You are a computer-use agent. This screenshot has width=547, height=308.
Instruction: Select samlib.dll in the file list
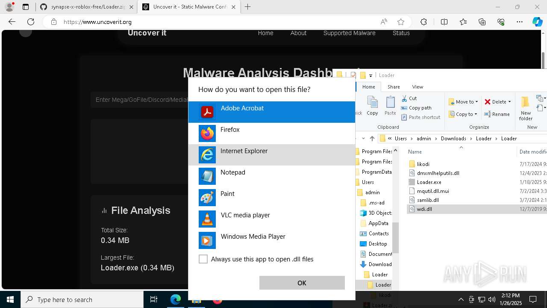(428, 200)
